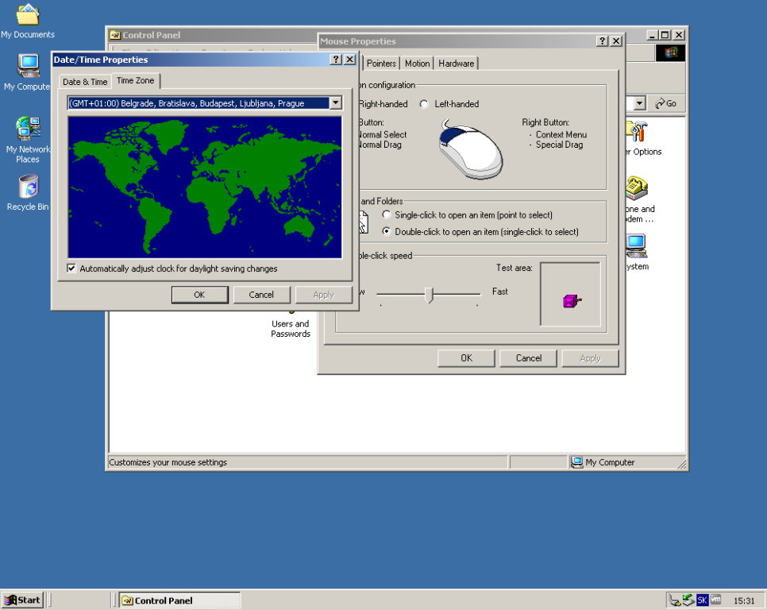Screen dimensions: 767x610
Task: Select Single-click to open an item
Action: click(x=387, y=215)
